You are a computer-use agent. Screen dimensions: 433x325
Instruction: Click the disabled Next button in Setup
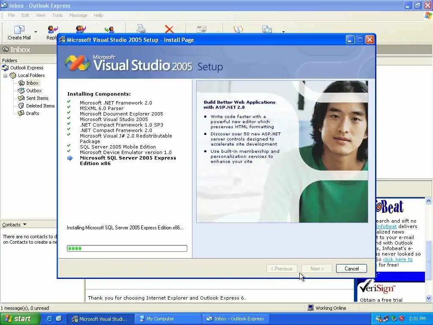pos(316,269)
